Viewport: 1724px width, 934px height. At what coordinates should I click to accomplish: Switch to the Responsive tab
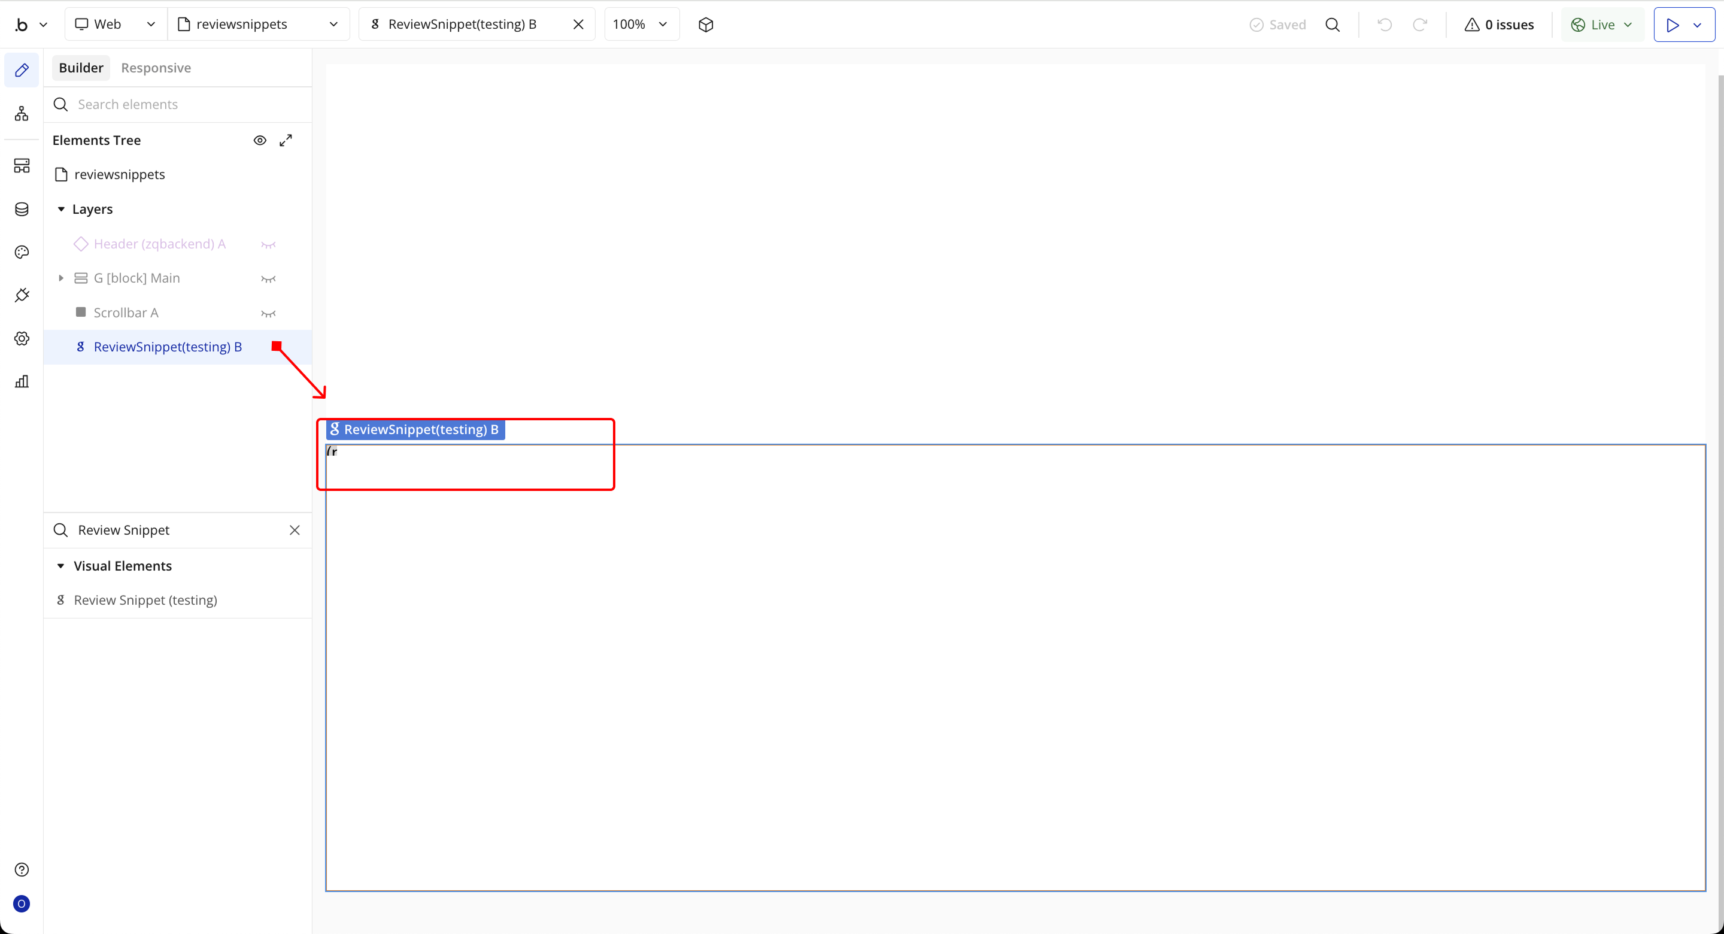tap(155, 68)
